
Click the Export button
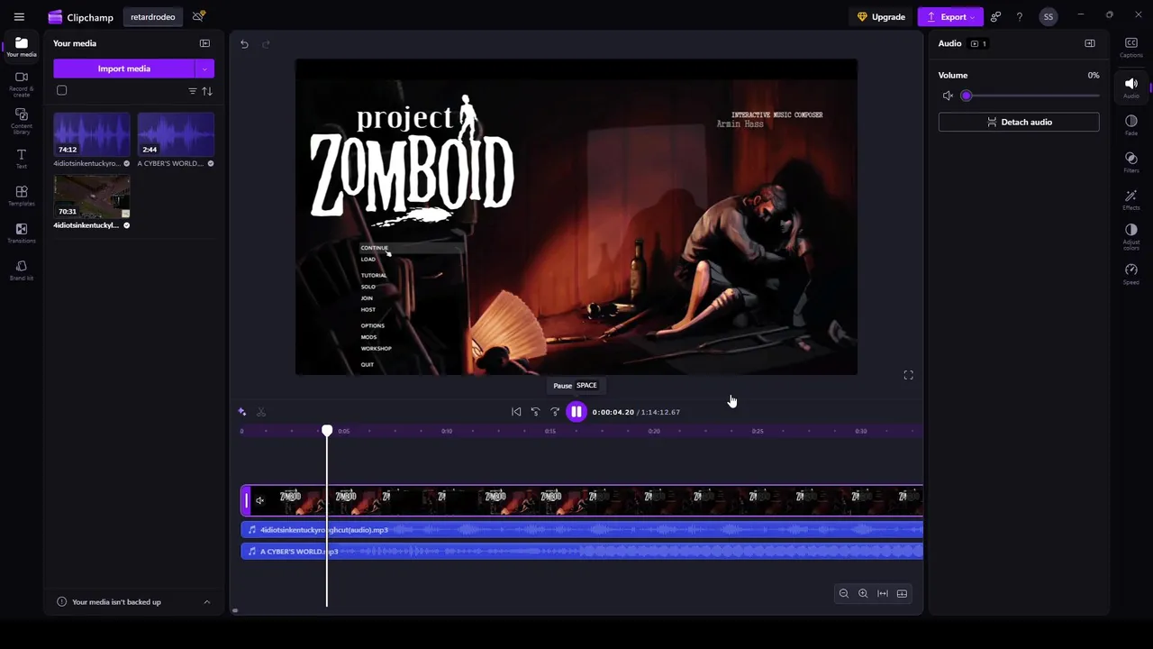click(951, 17)
